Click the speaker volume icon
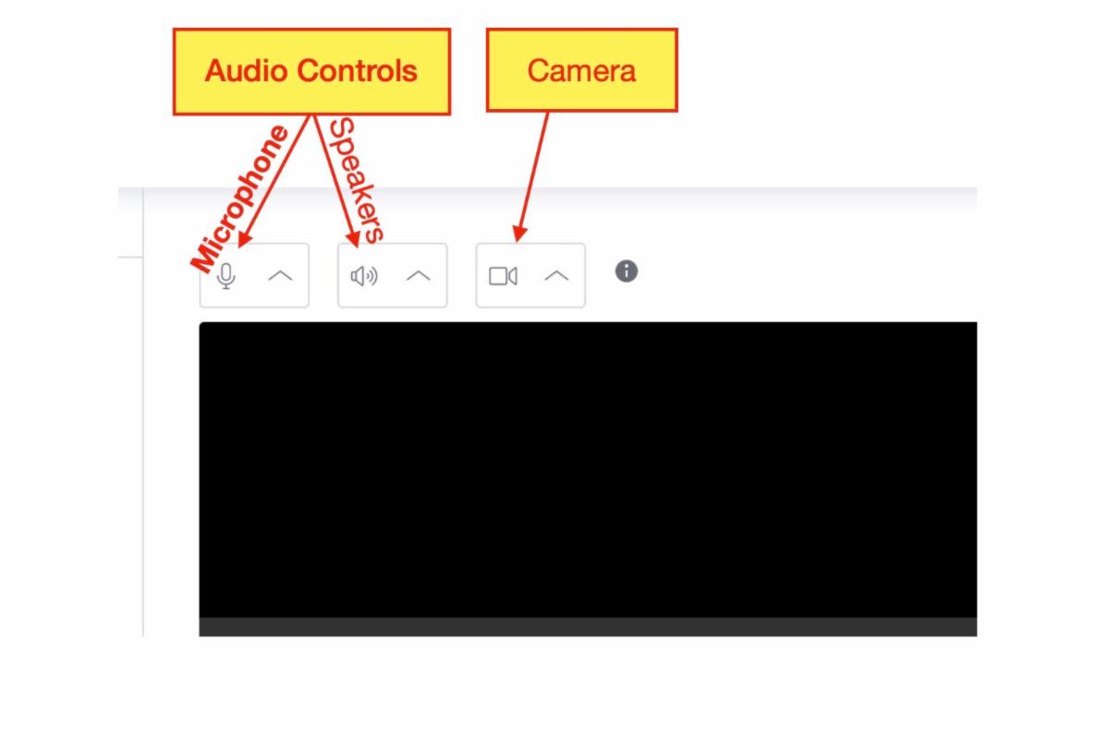Viewport: 1109px width, 747px height. pyautogui.click(x=364, y=276)
